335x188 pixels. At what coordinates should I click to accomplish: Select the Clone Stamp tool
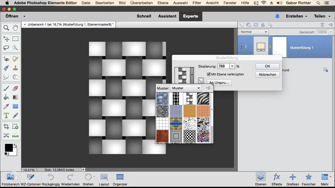tap(15, 68)
